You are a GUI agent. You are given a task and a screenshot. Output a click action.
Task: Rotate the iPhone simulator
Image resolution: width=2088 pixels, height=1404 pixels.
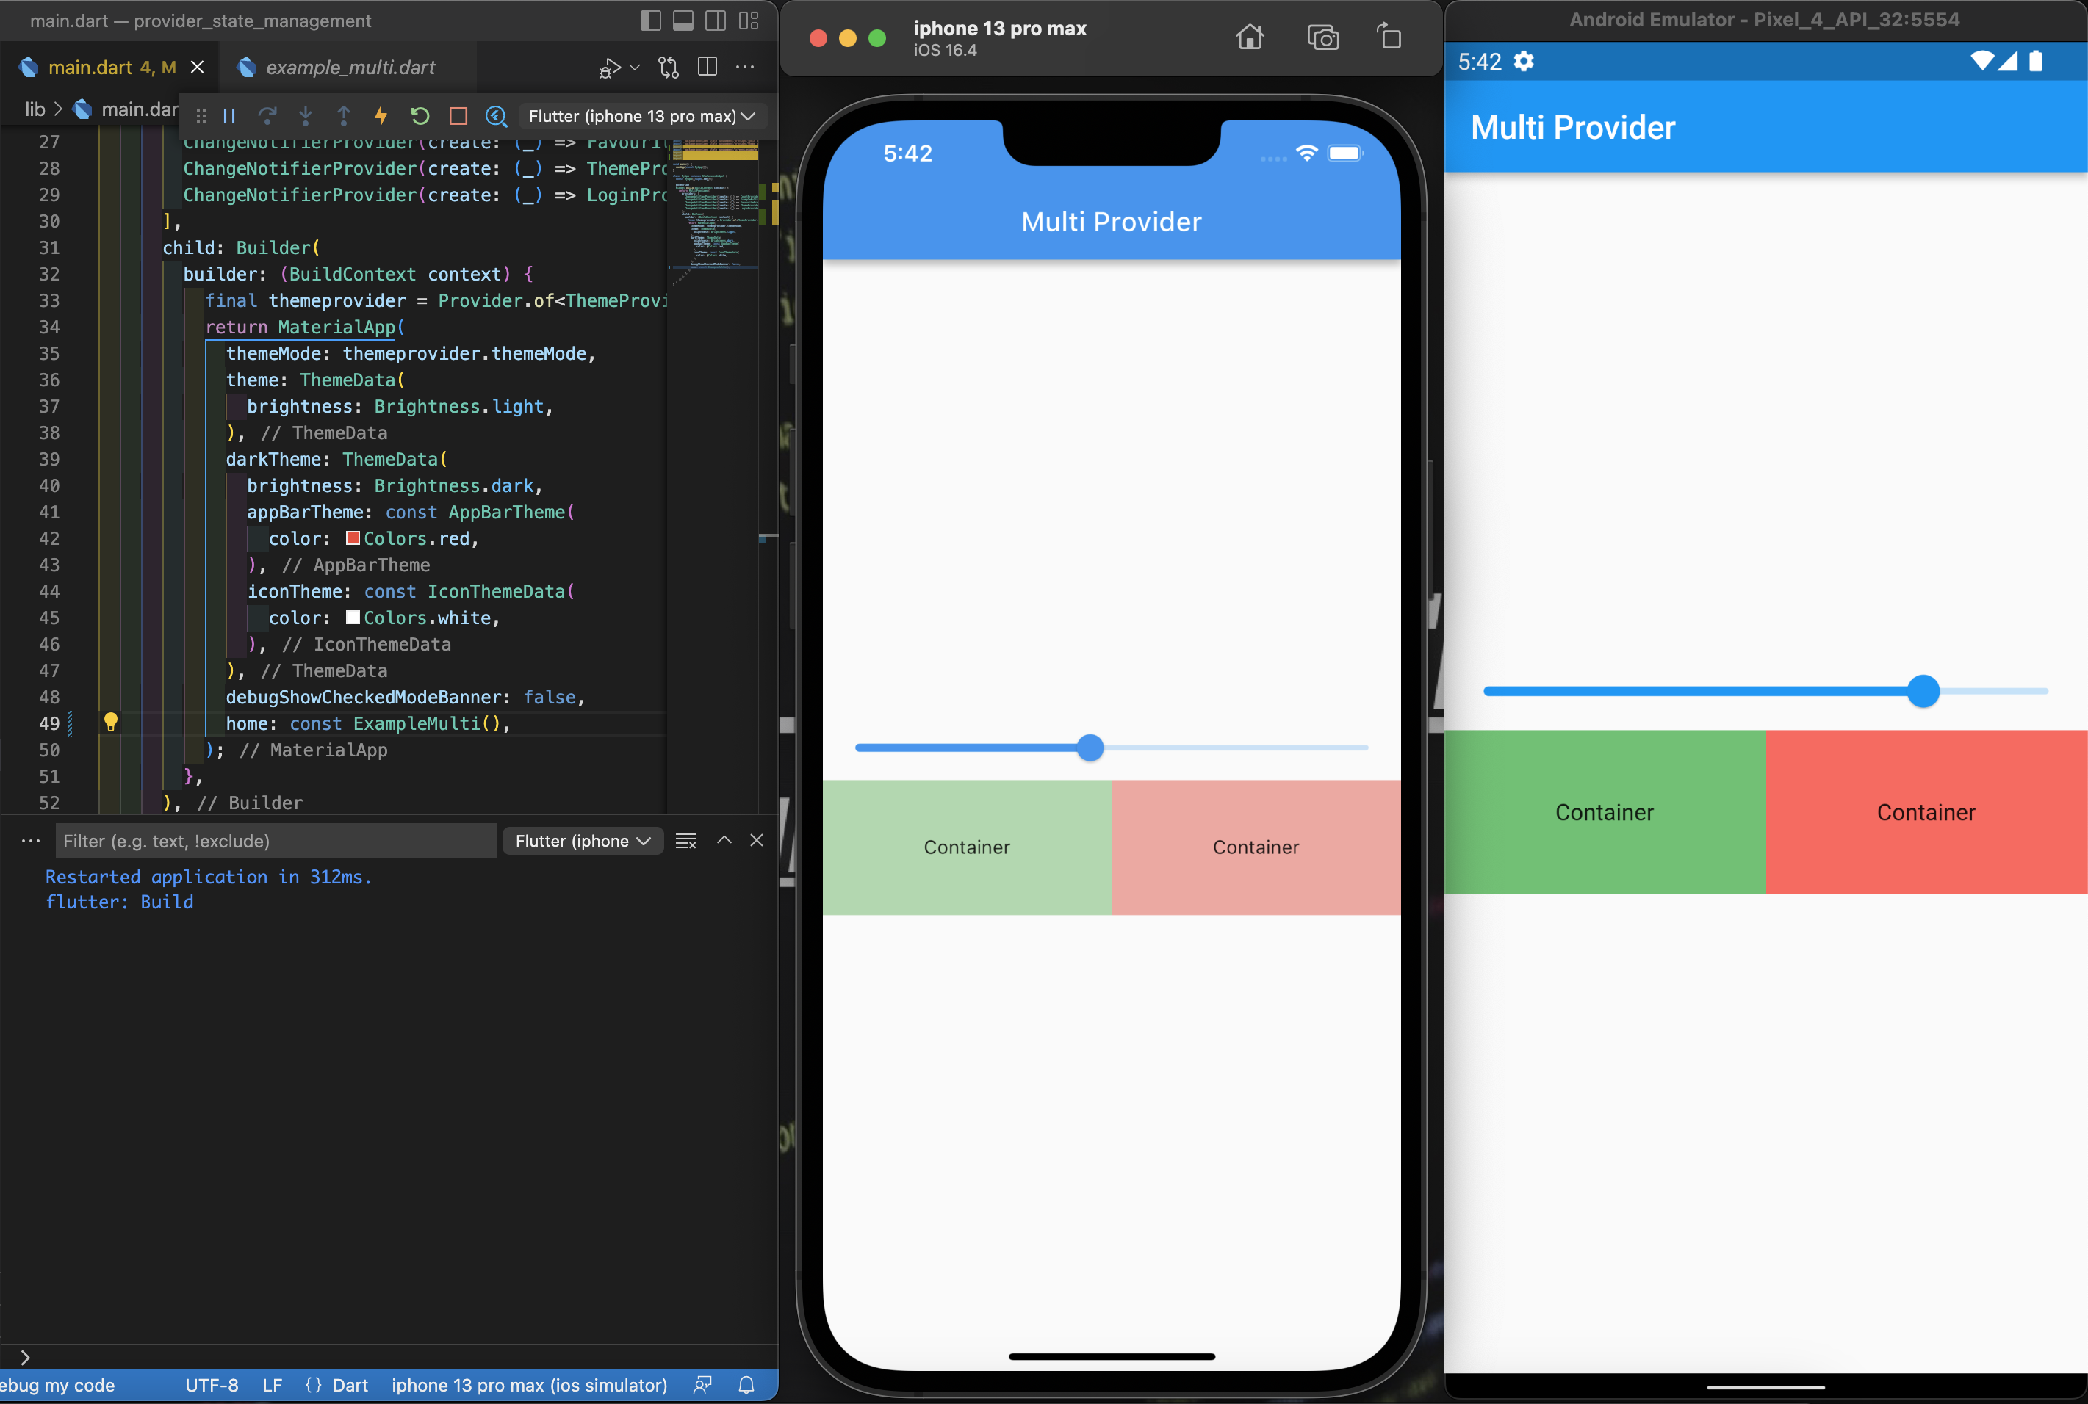point(1389,37)
